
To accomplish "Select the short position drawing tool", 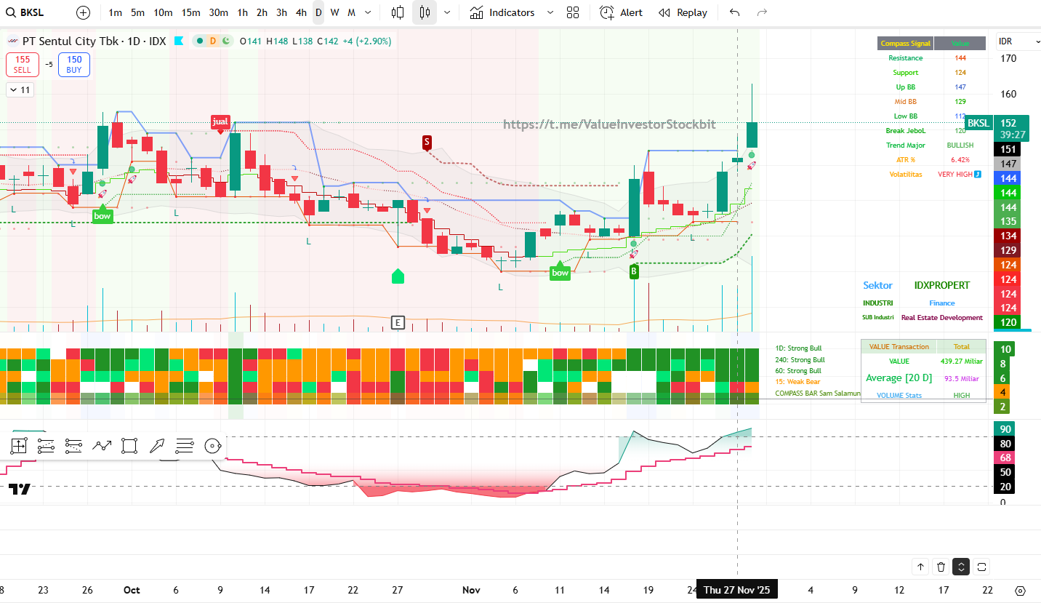I will (x=73, y=446).
